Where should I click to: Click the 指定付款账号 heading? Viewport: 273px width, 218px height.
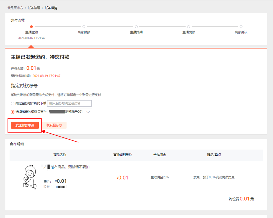pos(24,86)
